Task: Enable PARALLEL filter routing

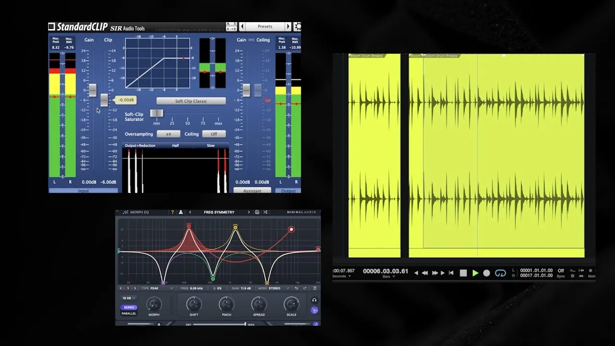Action: coord(129,313)
